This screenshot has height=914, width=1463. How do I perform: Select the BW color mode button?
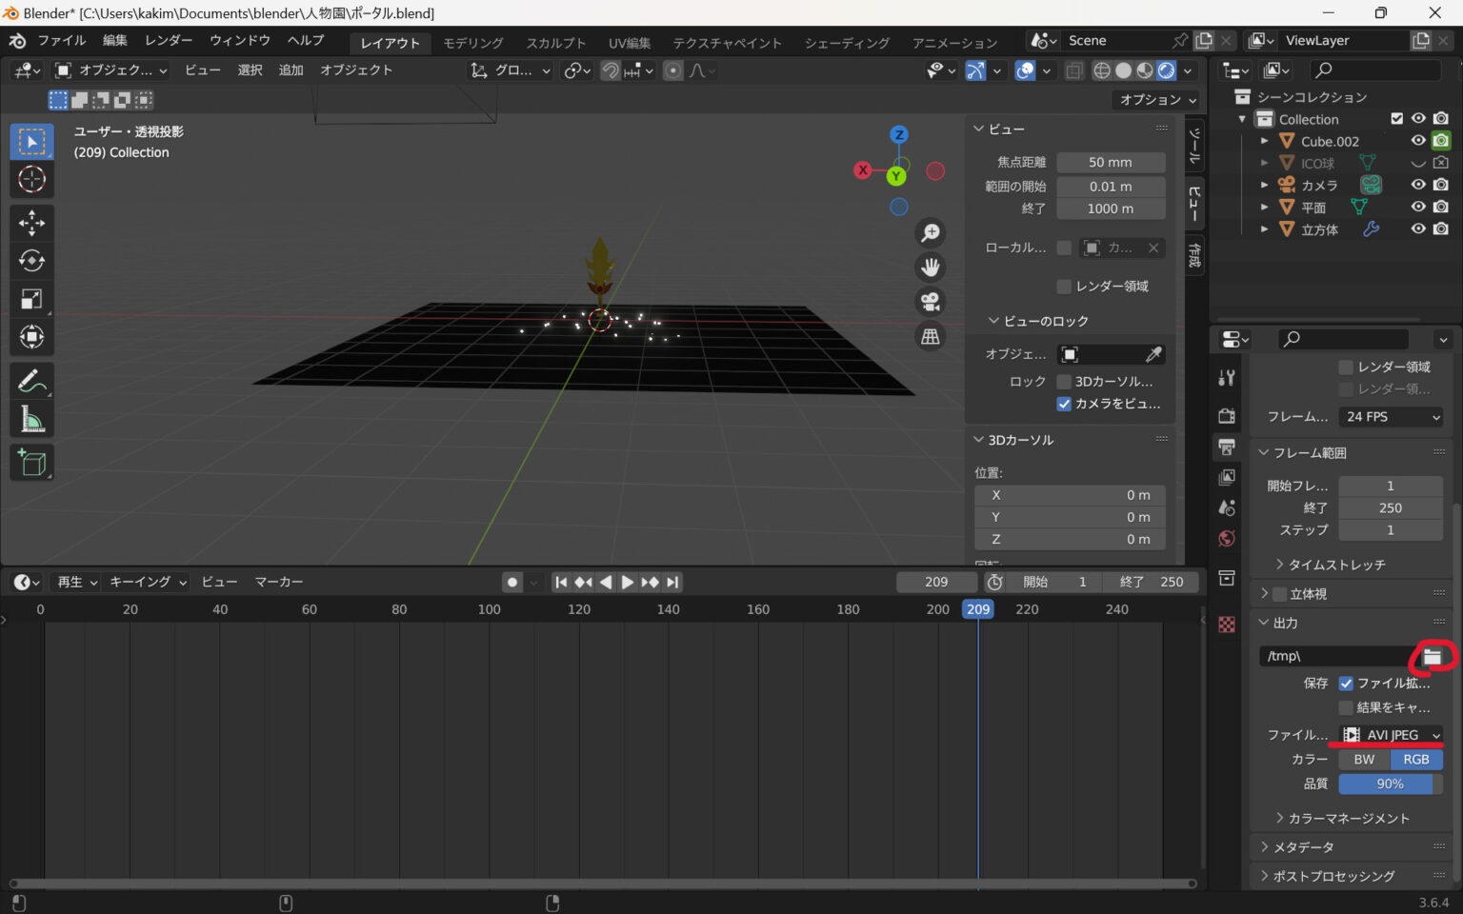click(x=1365, y=760)
